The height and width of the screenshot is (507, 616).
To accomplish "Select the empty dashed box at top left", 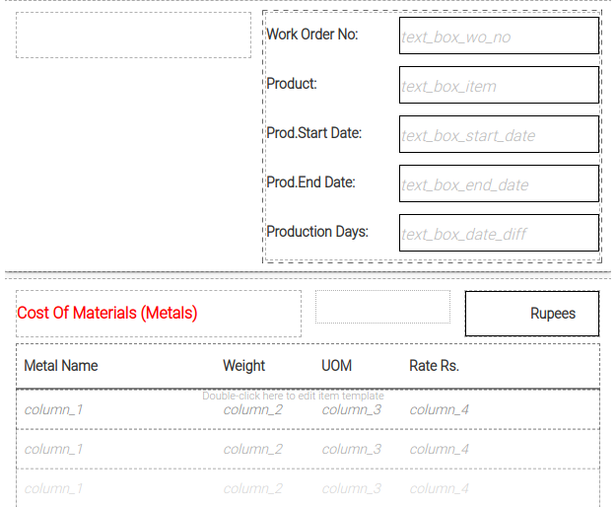I will coord(133,36).
